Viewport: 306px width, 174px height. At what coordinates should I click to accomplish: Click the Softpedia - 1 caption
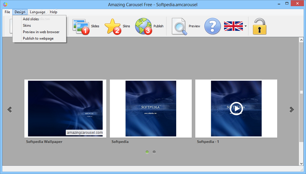tap(208, 142)
